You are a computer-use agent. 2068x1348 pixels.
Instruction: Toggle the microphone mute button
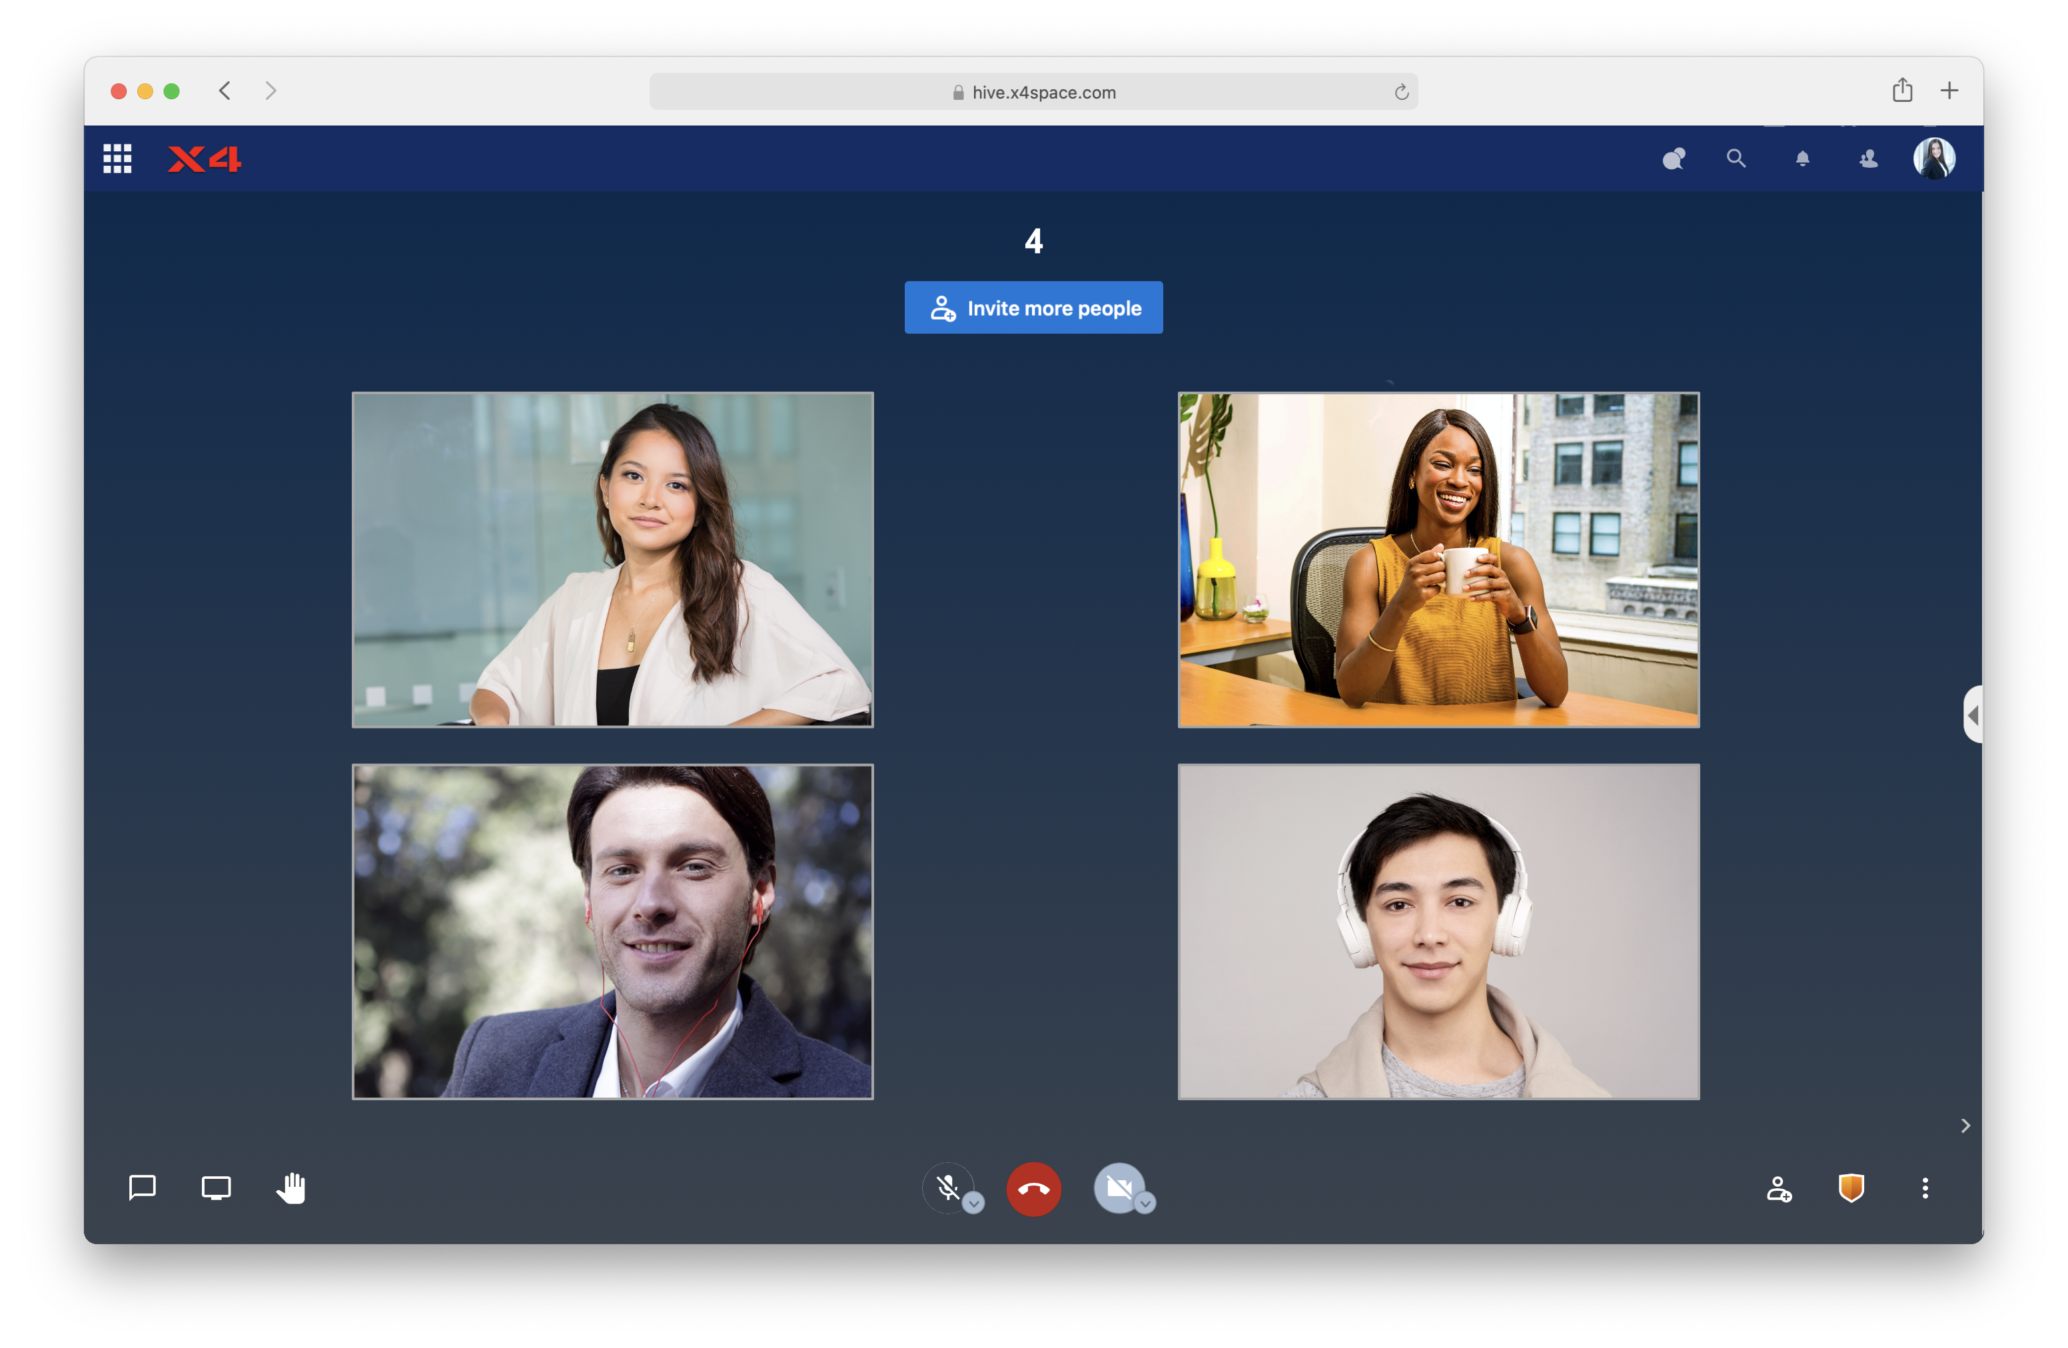948,1187
